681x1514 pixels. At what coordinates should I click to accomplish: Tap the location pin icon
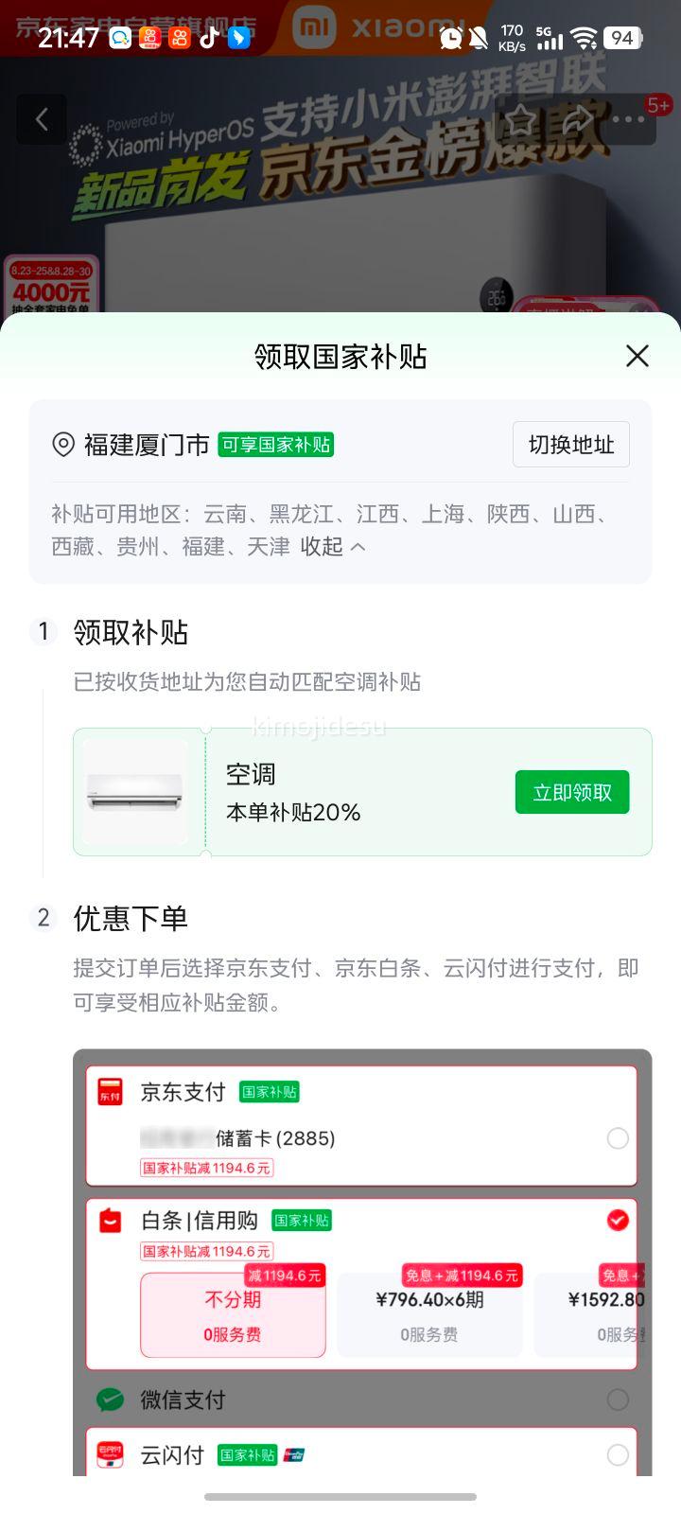pos(63,445)
